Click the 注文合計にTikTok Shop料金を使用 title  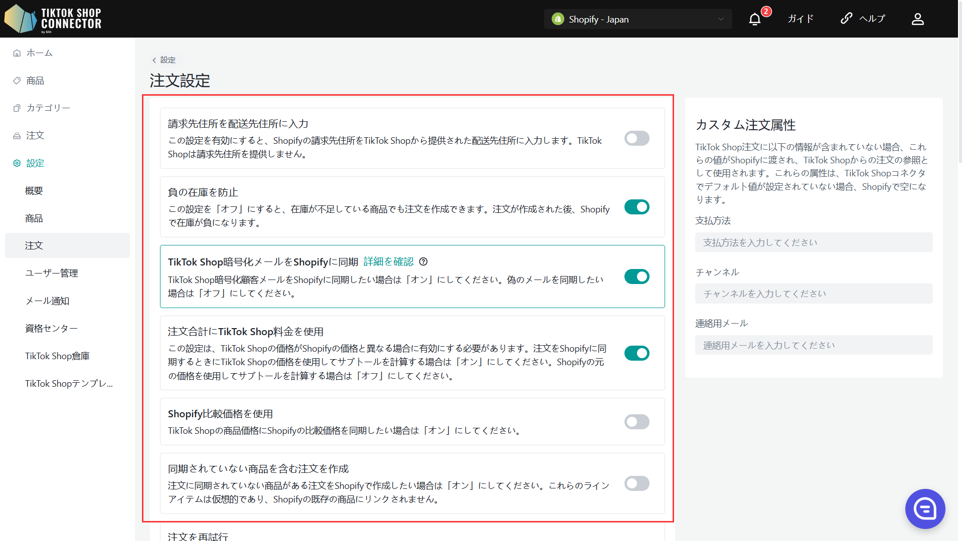(x=245, y=332)
